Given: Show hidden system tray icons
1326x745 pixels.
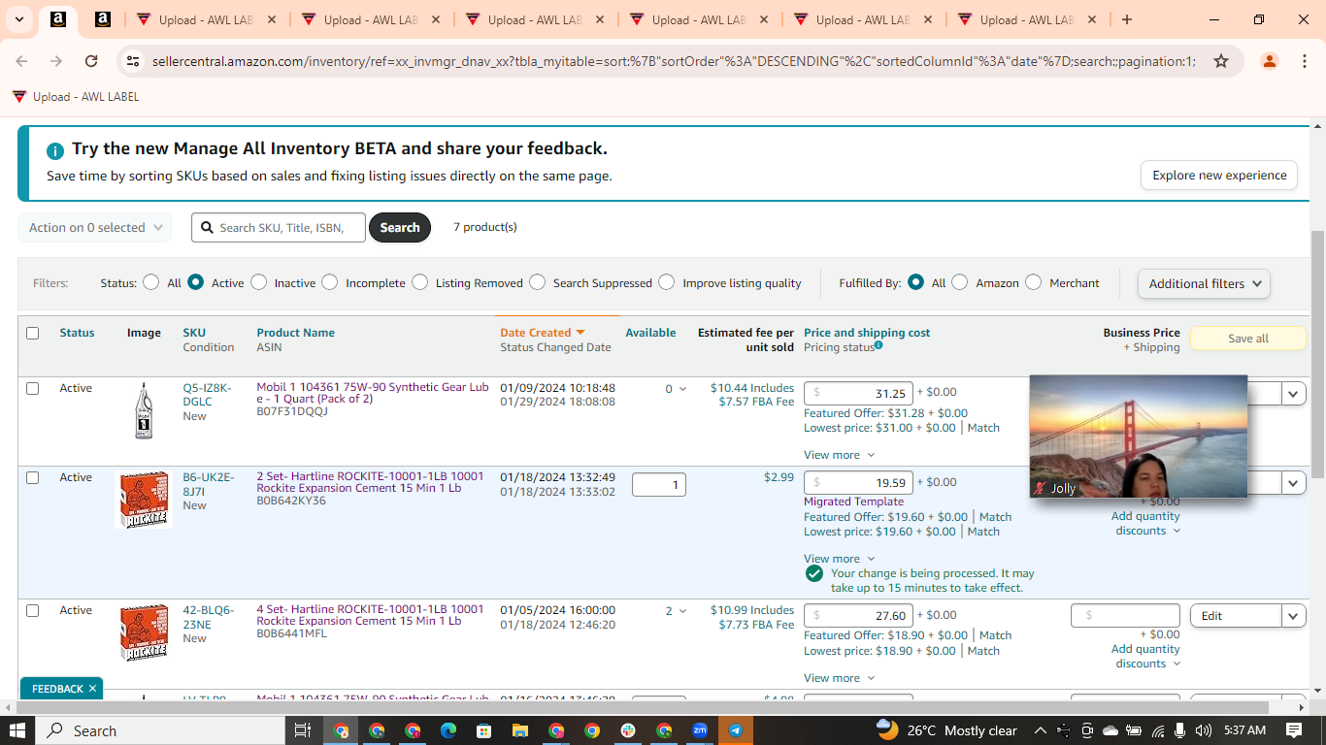Looking at the screenshot, I should tap(1041, 730).
